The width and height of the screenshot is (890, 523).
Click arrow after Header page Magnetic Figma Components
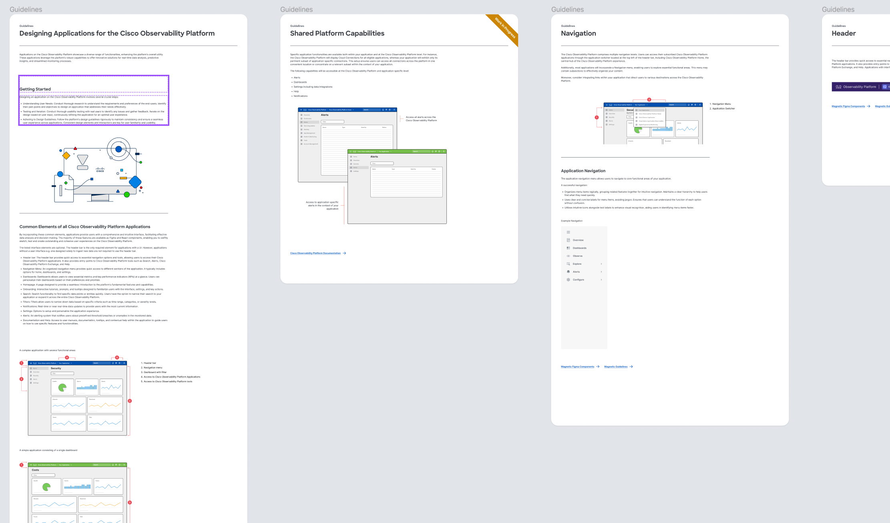click(x=868, y=106)
